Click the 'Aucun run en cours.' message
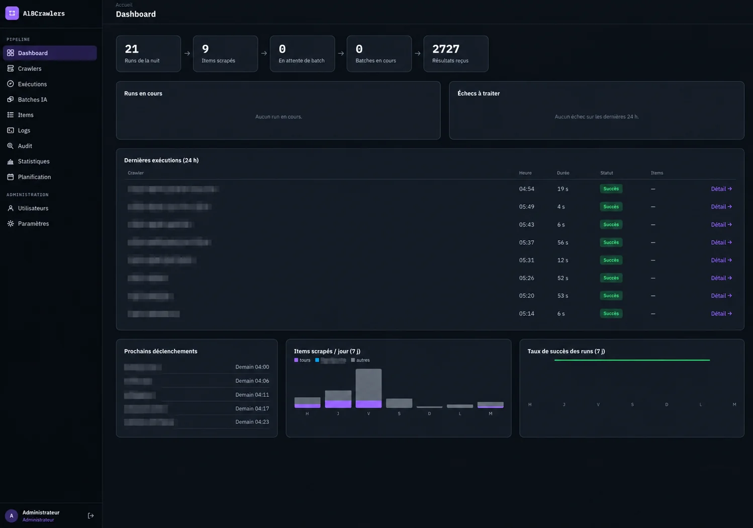Viewport: 753px width, 528px height. 278,117
